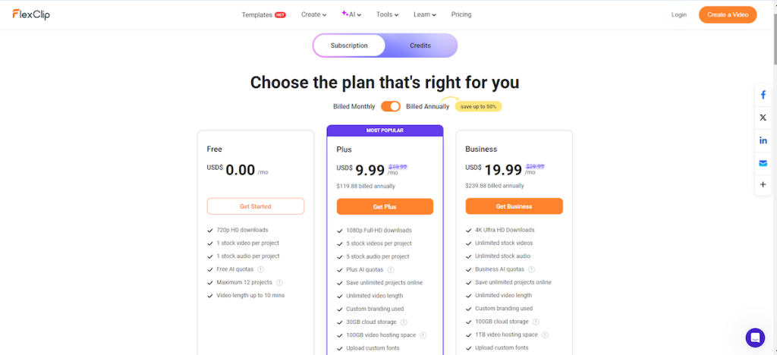
Task: Share page on Facebook
Action: (x=763, y=95)
